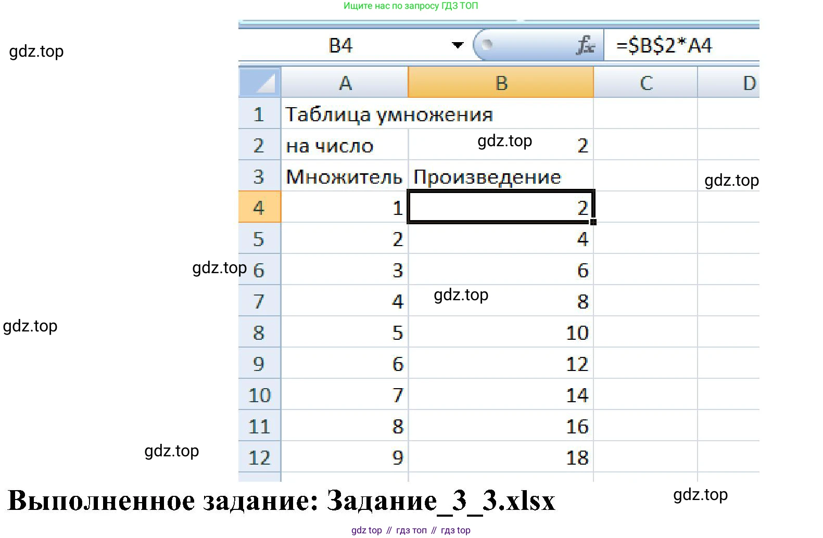Select column A header

click(345, 83)
